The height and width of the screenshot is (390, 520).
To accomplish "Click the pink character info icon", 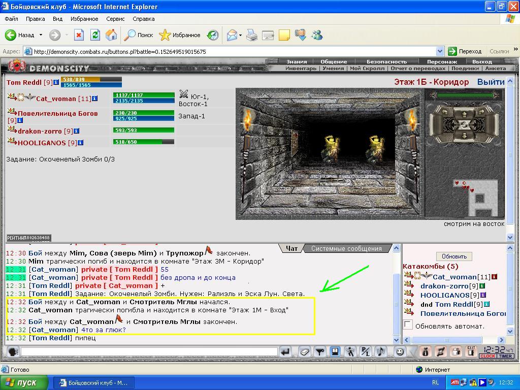I will tap(426, 351).
